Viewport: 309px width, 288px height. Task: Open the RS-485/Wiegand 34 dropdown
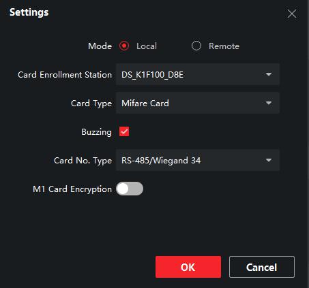click(198, 160)
